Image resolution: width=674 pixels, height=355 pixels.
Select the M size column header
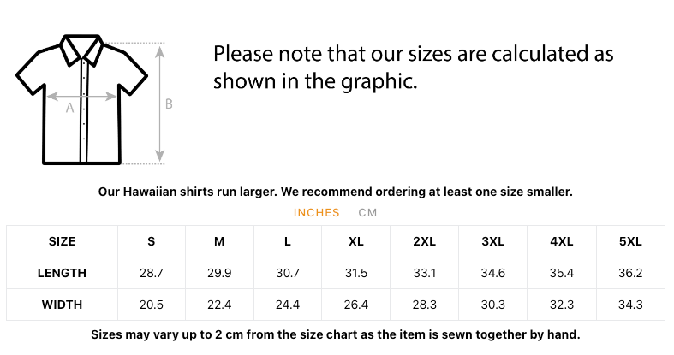(219, 241)
